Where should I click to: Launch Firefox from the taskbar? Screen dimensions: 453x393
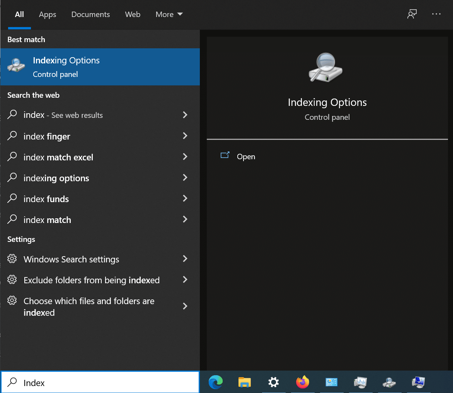coord(303,382)
